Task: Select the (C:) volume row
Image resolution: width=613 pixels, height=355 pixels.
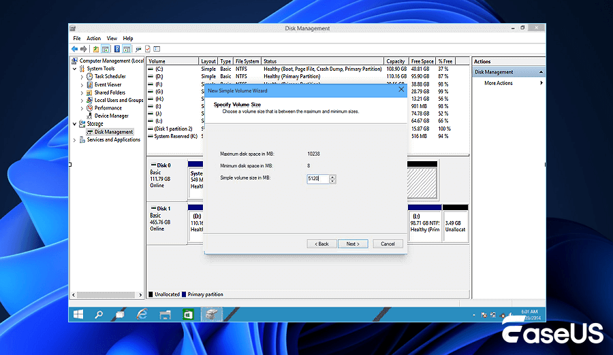Action: (x=307, y=69)
